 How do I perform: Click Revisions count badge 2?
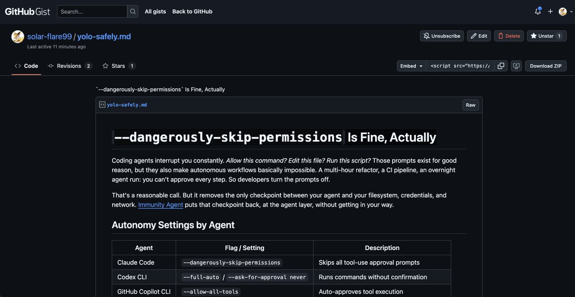tap(88, 66)
